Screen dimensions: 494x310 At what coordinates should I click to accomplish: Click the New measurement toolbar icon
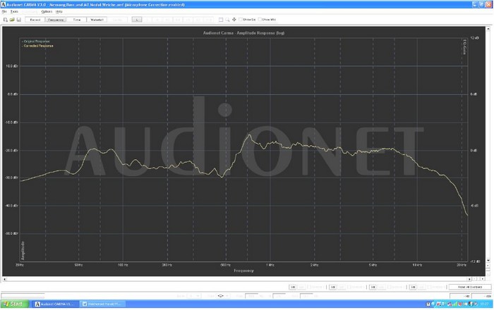pyautogui.click(x=6, y=20)
